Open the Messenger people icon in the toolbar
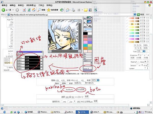The width and height of the screenshot is (153, 114). (x=95, y=10)
